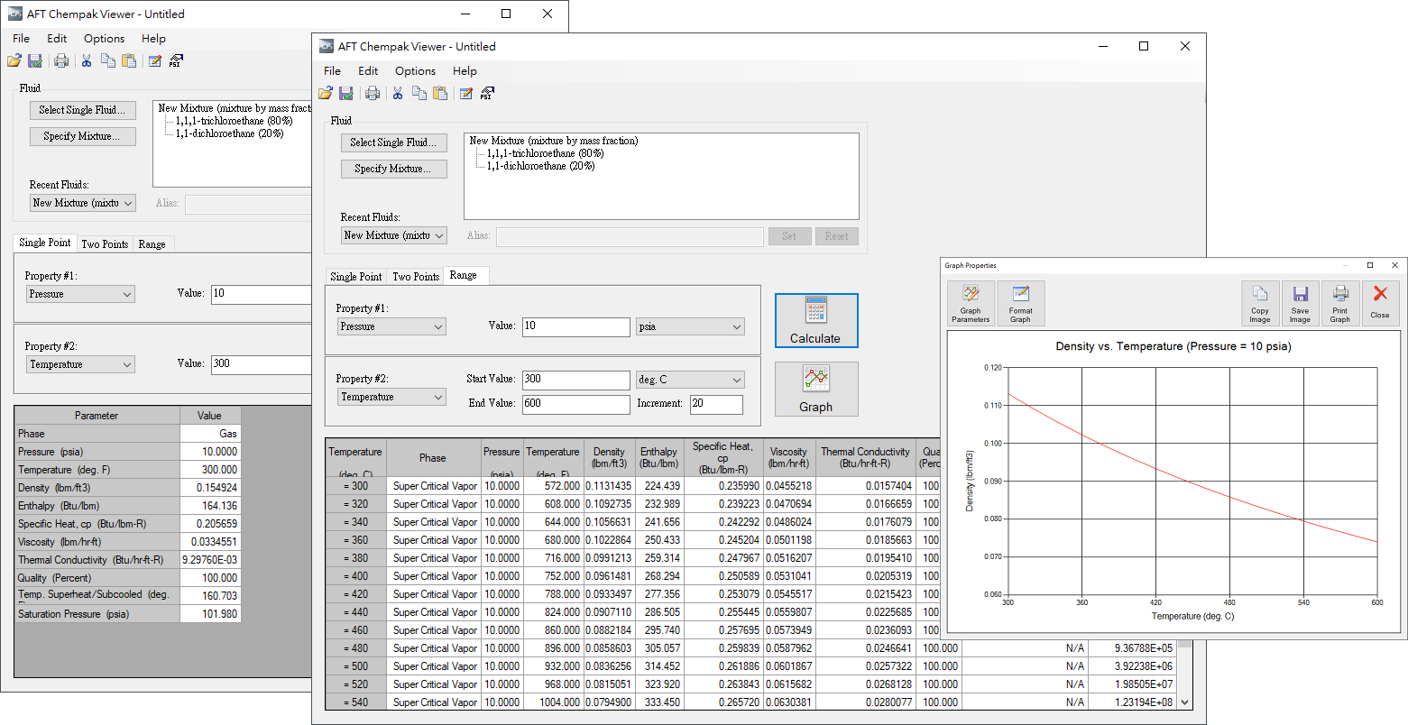Click Print icon in back window toolbar
This screenshot has height=725, width=1408.
pyautogui.click(x=61, y=61)
